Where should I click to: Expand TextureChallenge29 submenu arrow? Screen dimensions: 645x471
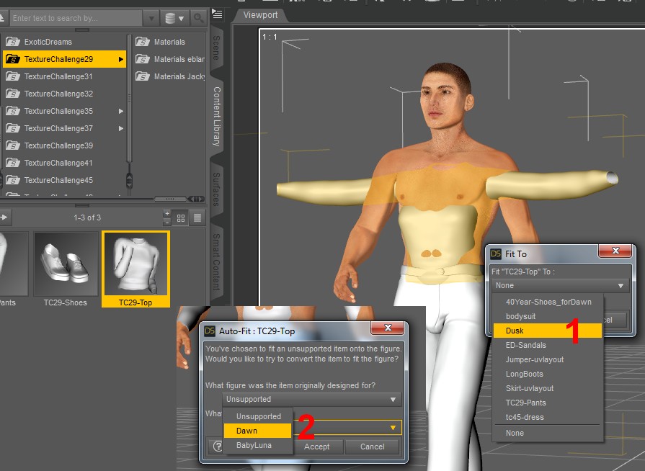point(120,59)
